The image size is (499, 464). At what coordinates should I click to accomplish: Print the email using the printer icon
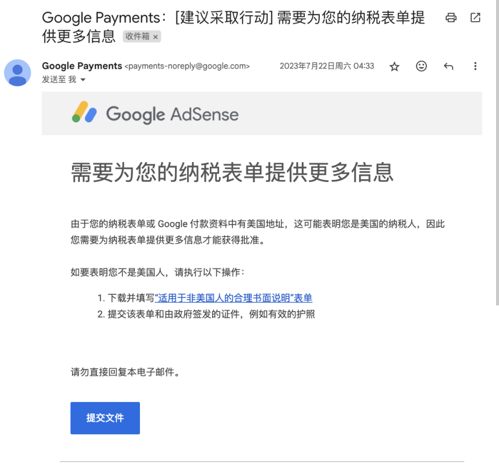coord(450,18)
